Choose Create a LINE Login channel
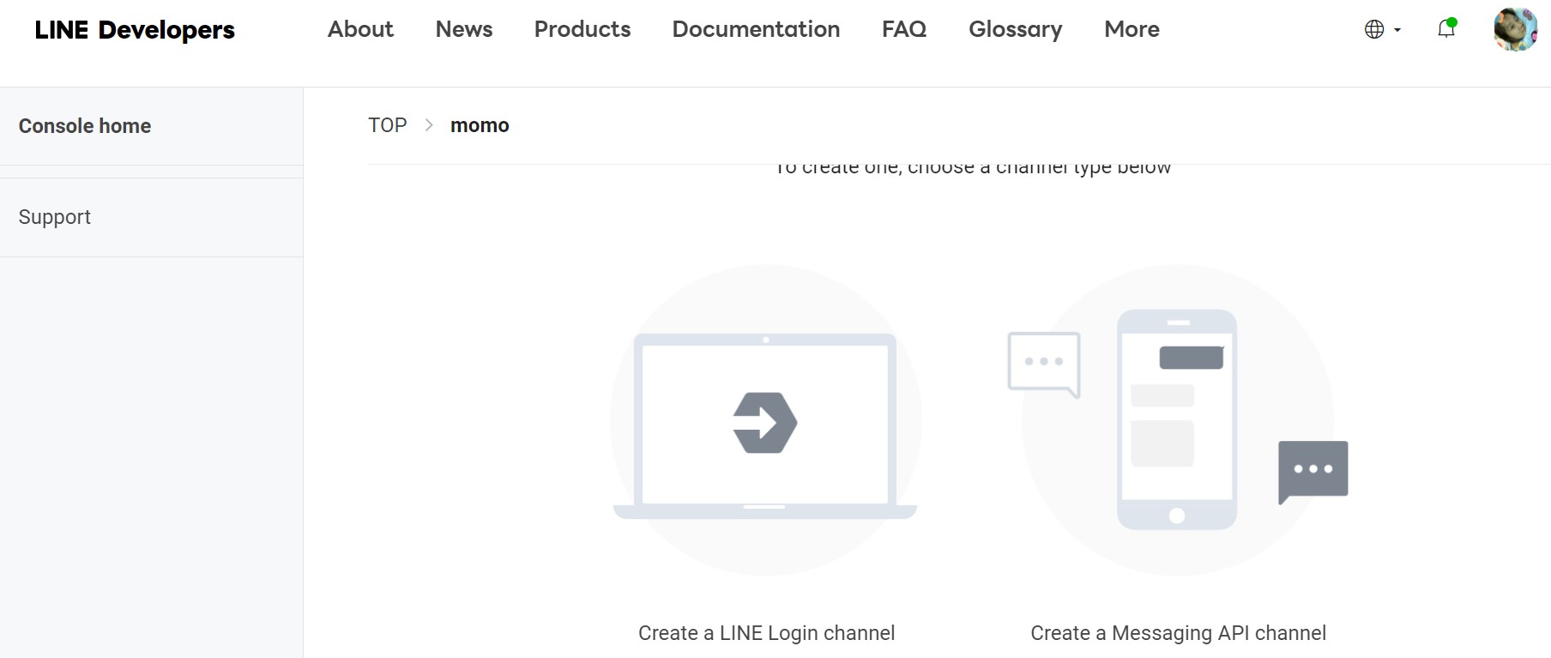1551x658 pixels. [x=766, y=633]
